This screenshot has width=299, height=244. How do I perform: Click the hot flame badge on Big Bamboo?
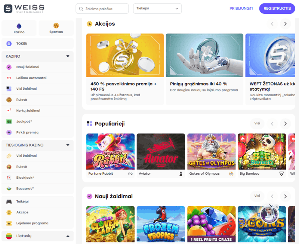click(243, 139)
